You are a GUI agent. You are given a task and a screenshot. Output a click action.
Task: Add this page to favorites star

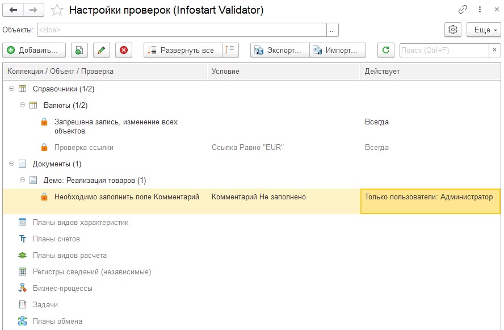(57, 10)
